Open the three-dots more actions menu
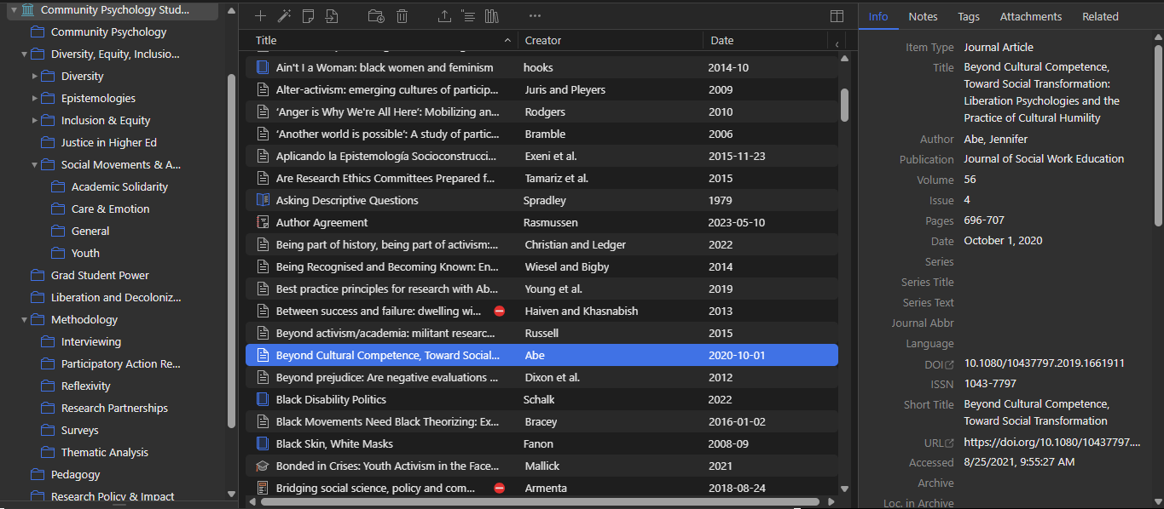Viewport: 1164px width, 509px height. tap(535, 16)
